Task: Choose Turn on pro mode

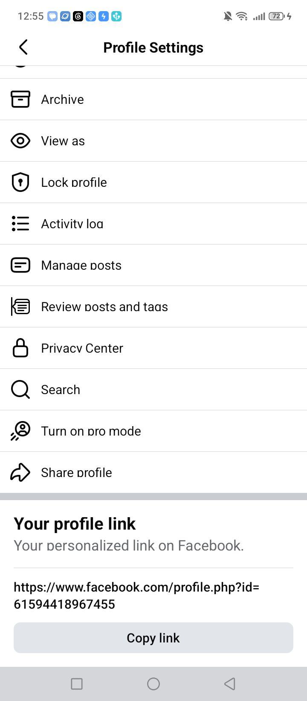Action: click(153, 431)
